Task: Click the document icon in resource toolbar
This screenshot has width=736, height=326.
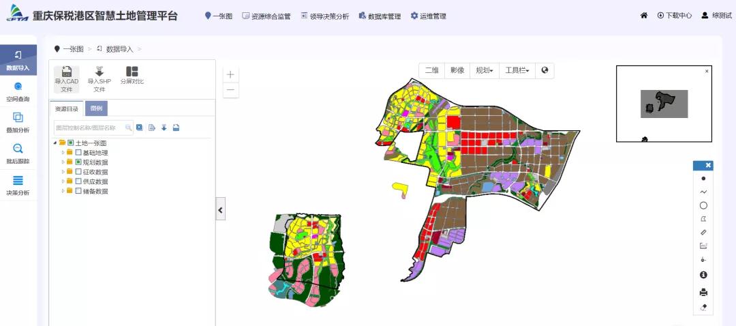Action: (x=151, y=128)
